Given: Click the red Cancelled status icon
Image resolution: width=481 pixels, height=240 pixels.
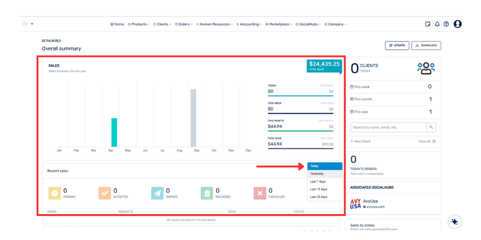Looking at the screenshot, I should (x=260, y=193).
